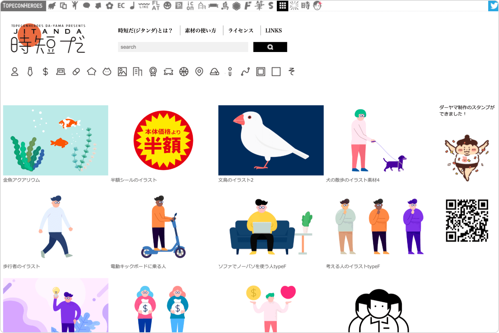499x333 pixels.
Task: Click the 電動キックボードに乗る人 caption link
Action: [x=138, y=266]
